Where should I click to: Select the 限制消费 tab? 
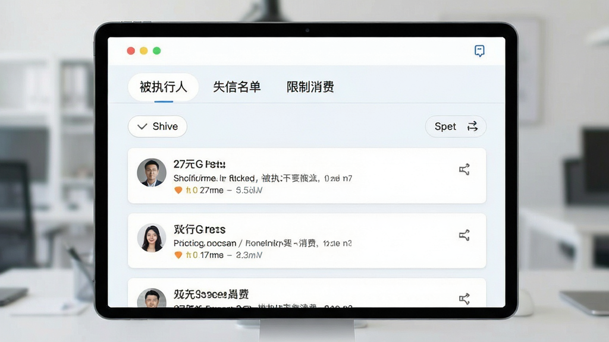(310, 87)
